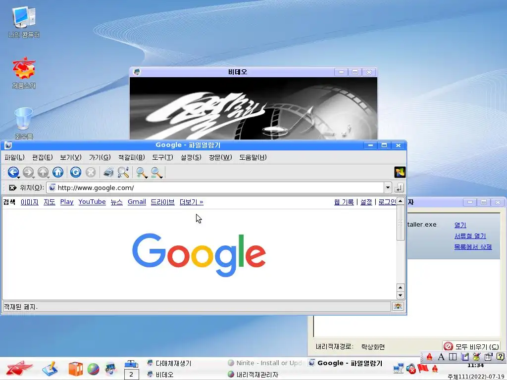
Task: Click the help question mark tray icon
Action: pos(500,357)
